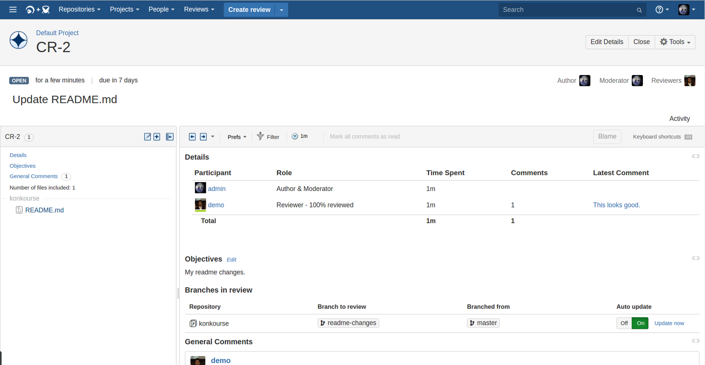Click Mark all comments as read
This screenshot has width=705, height=365.
tap(364, 136)
